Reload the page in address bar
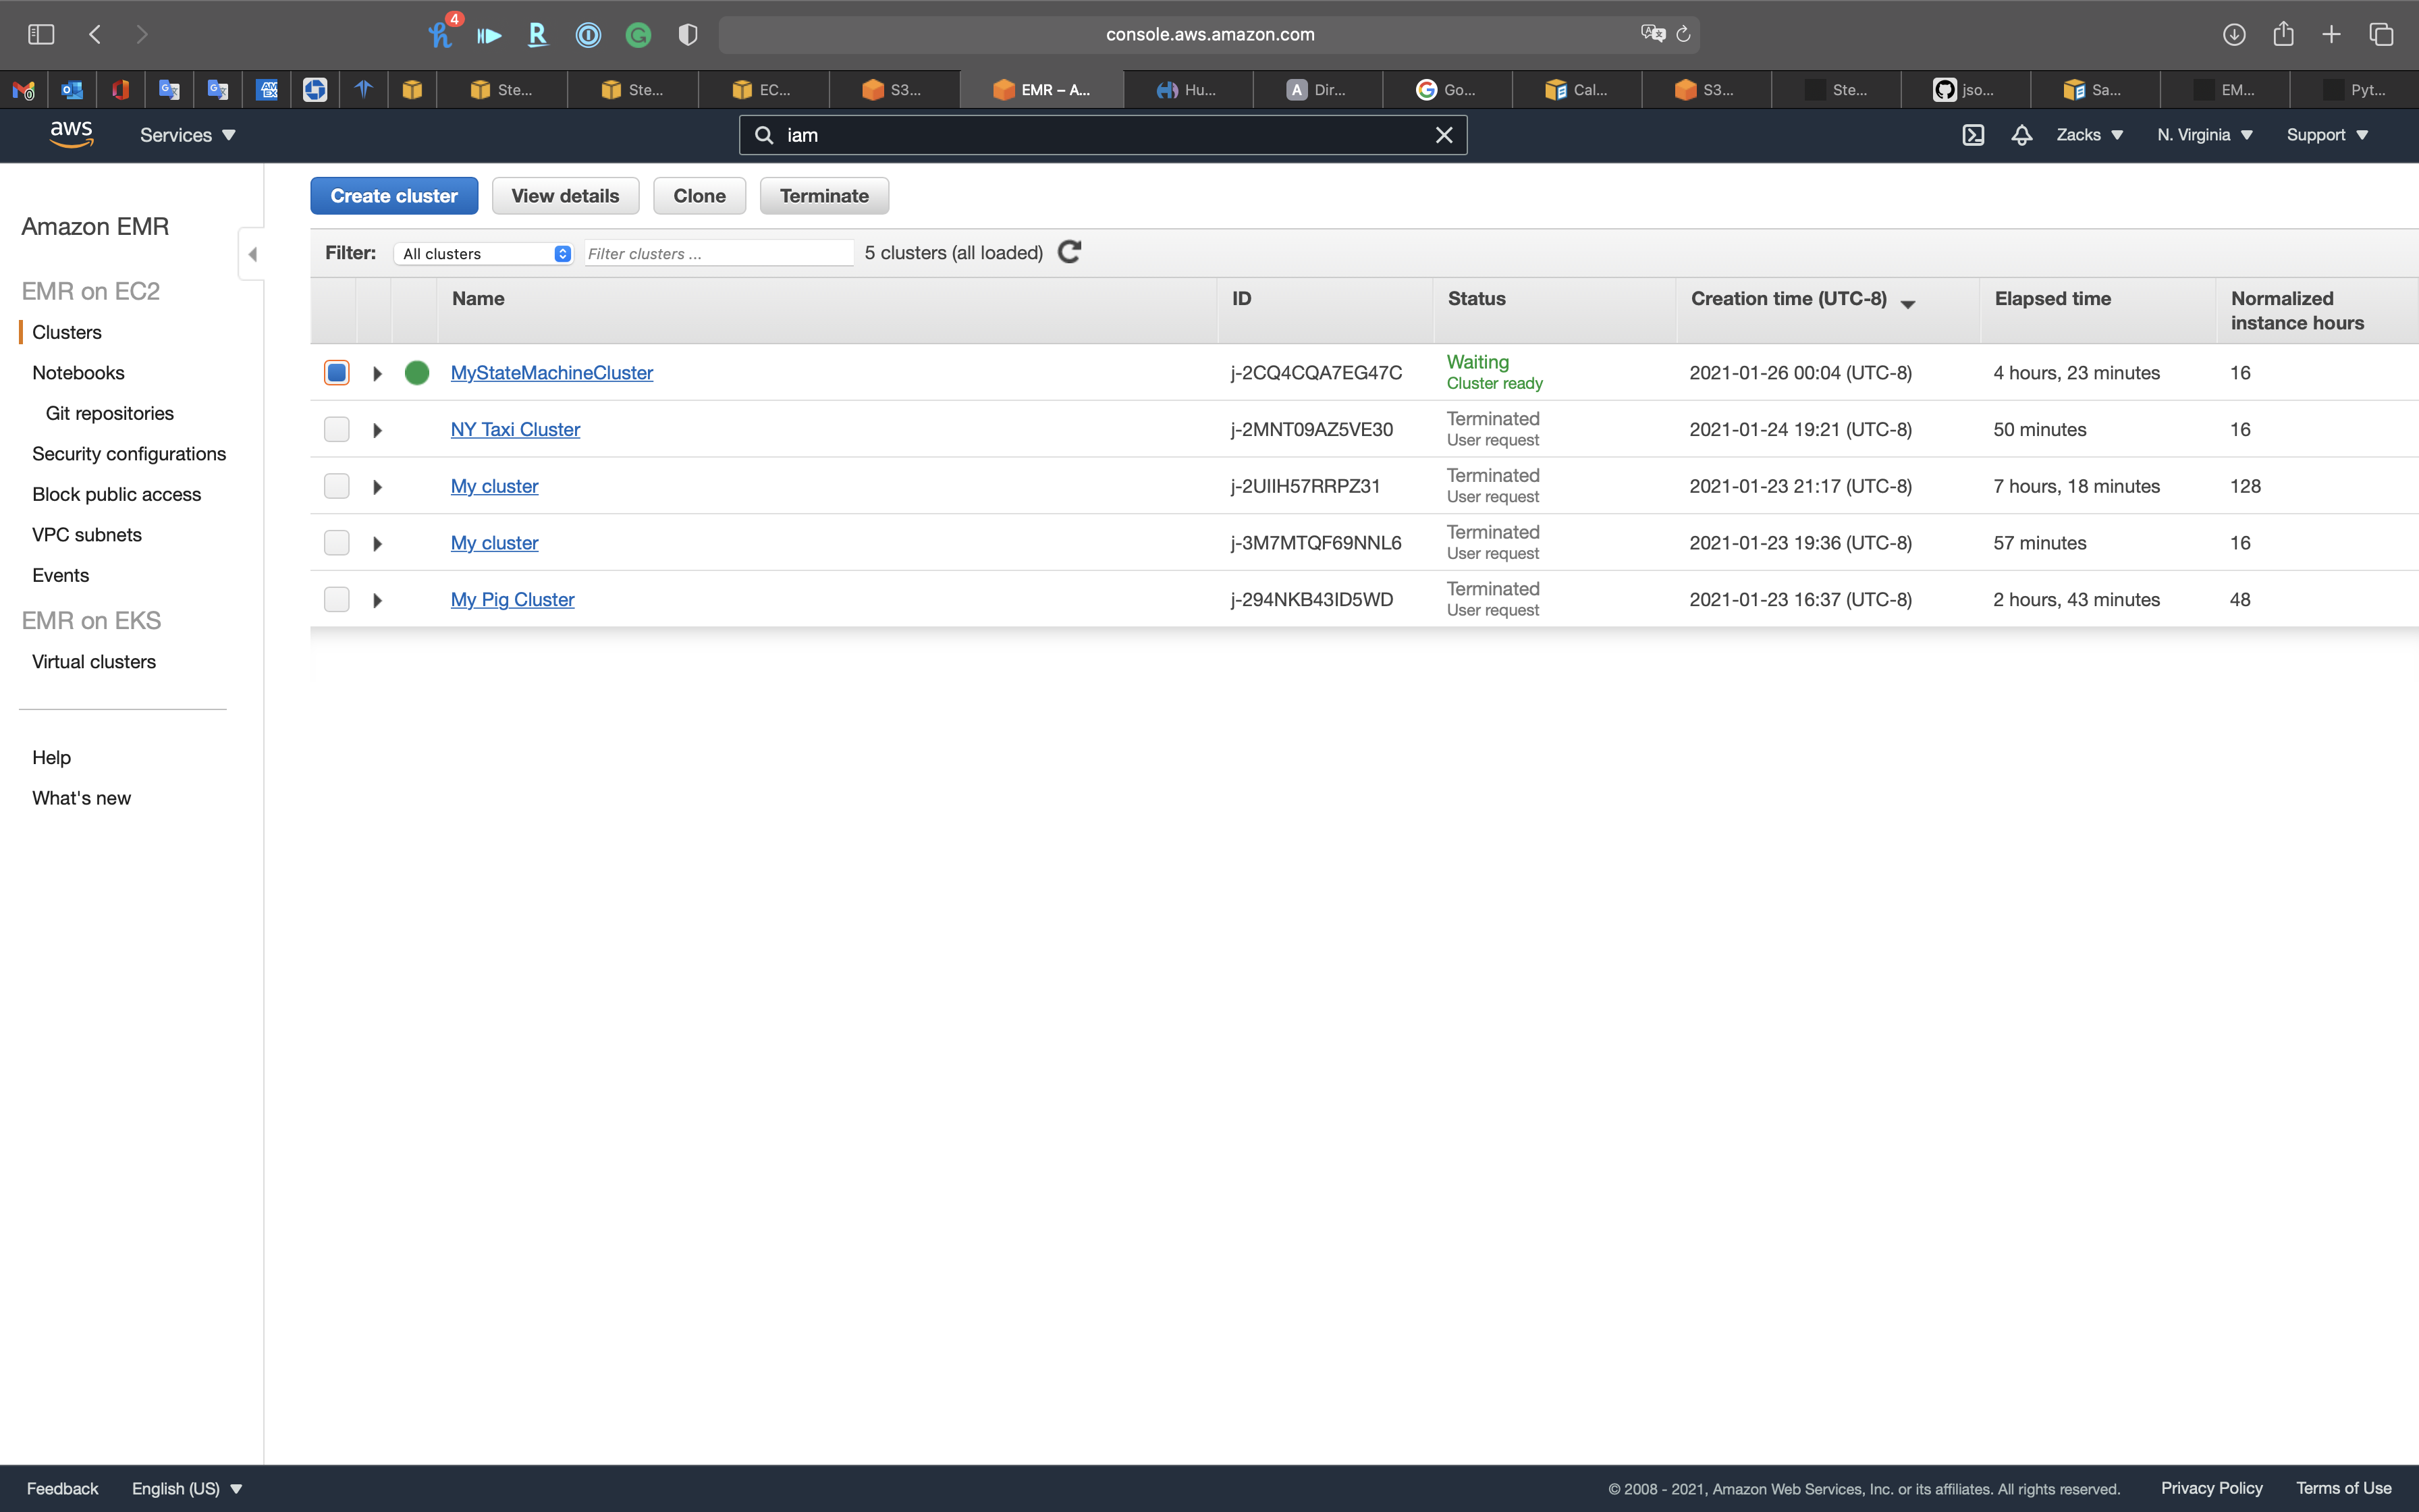 [1683, 35]
